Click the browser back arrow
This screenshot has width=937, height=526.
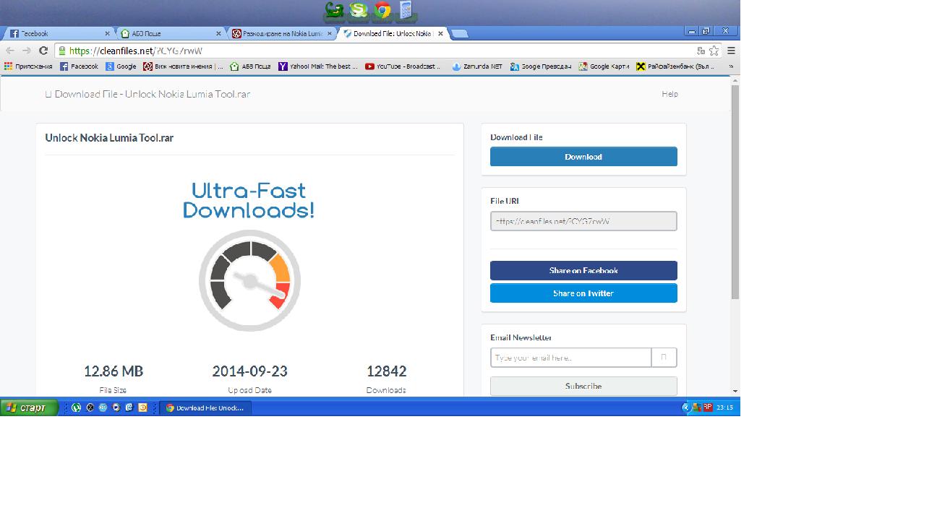(x=10, y=51)
